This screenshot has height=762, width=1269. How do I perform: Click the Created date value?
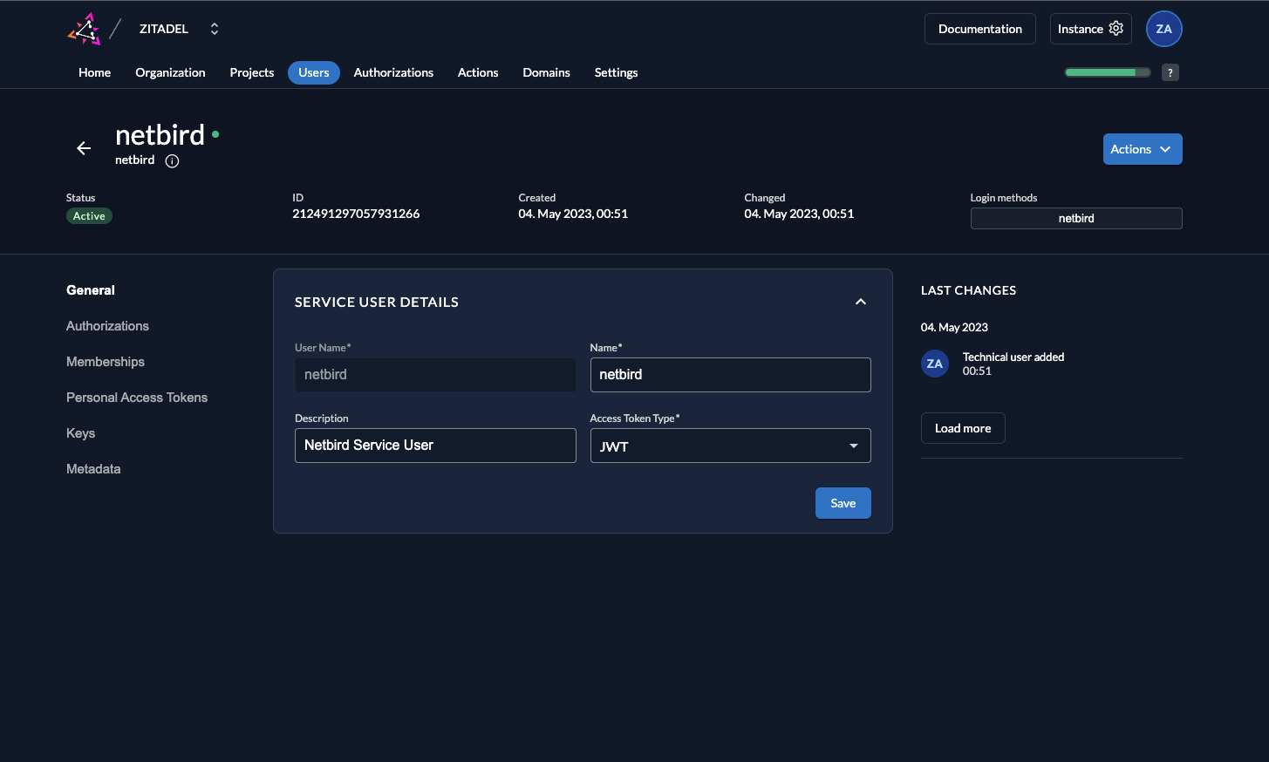coord(573,214)
